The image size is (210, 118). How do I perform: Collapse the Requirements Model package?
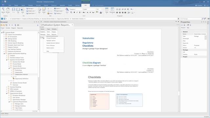7,93
